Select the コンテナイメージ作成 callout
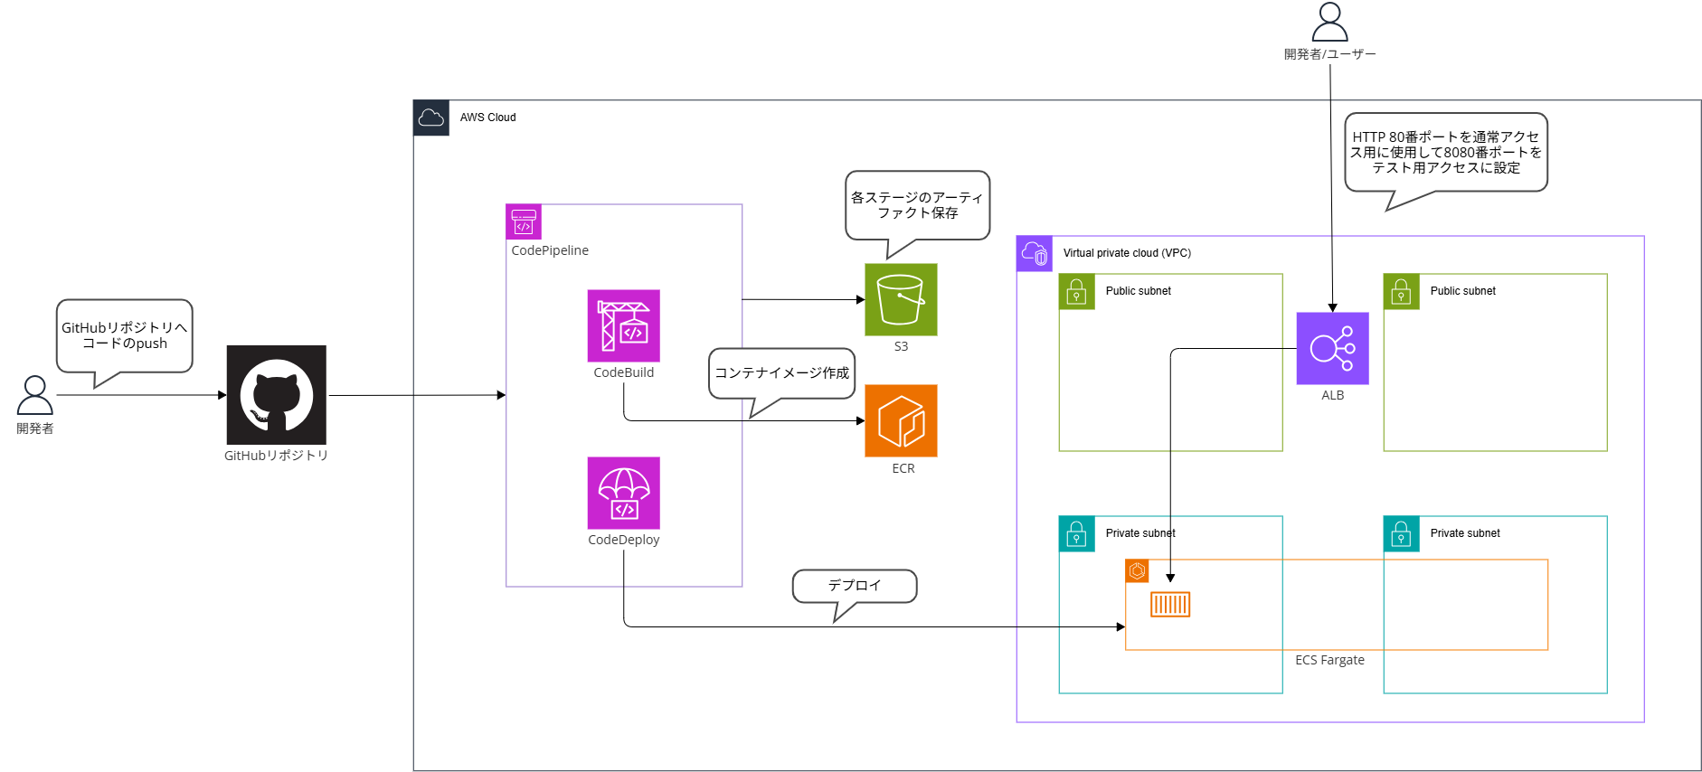1702x772 pixels. pos(782,373)
